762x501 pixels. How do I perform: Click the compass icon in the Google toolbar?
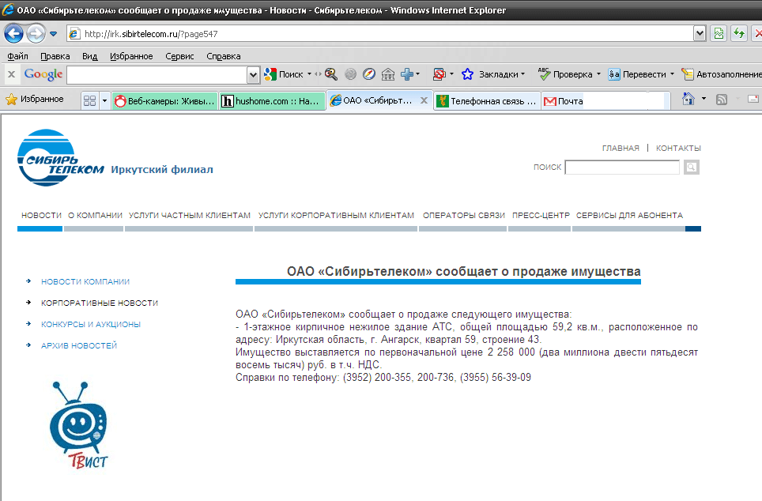(369, 74)
